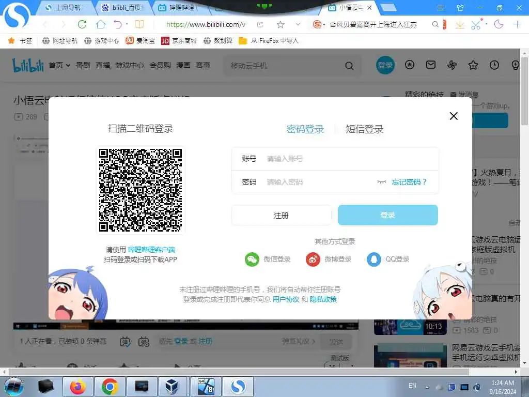529x397 pixels.
Task: Bookmark page with star icon in address bar
Action: tap(281, 24)
